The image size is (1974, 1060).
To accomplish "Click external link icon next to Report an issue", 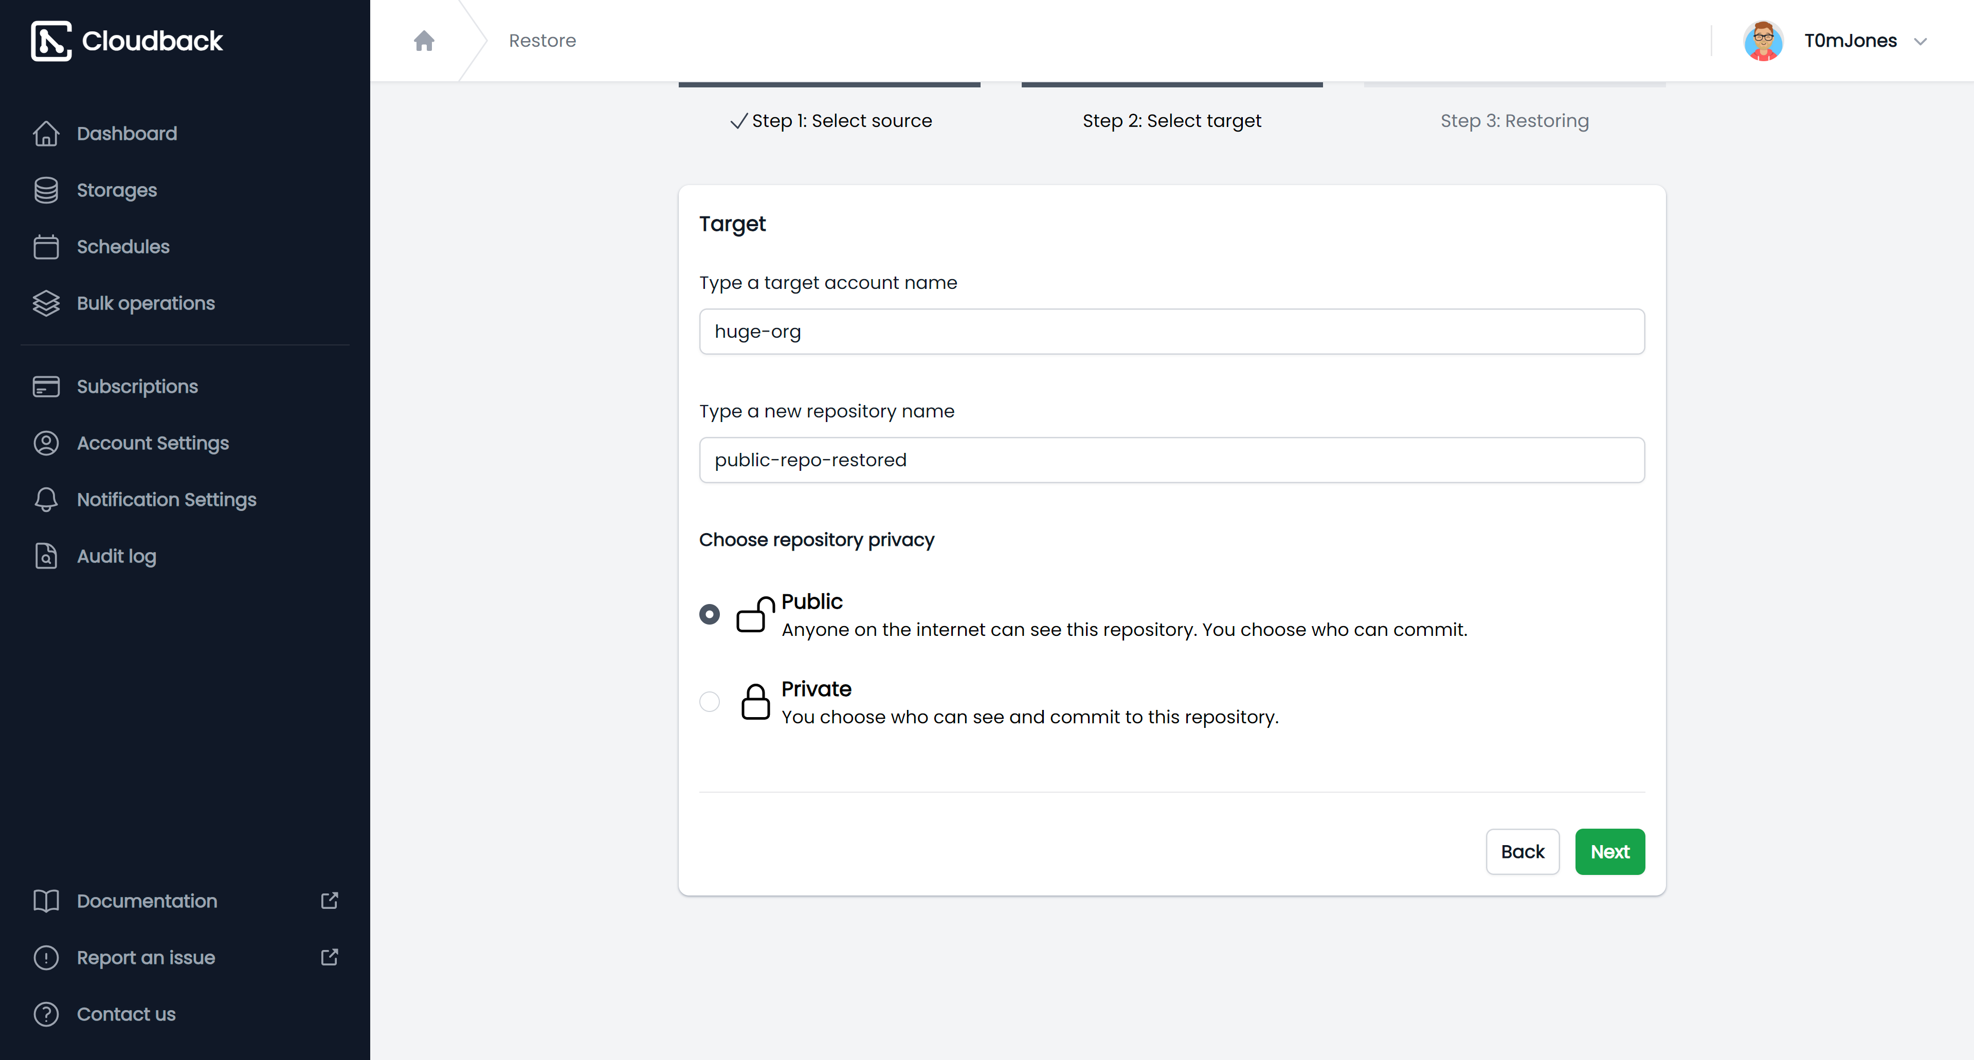I will (x=330, y=957).
